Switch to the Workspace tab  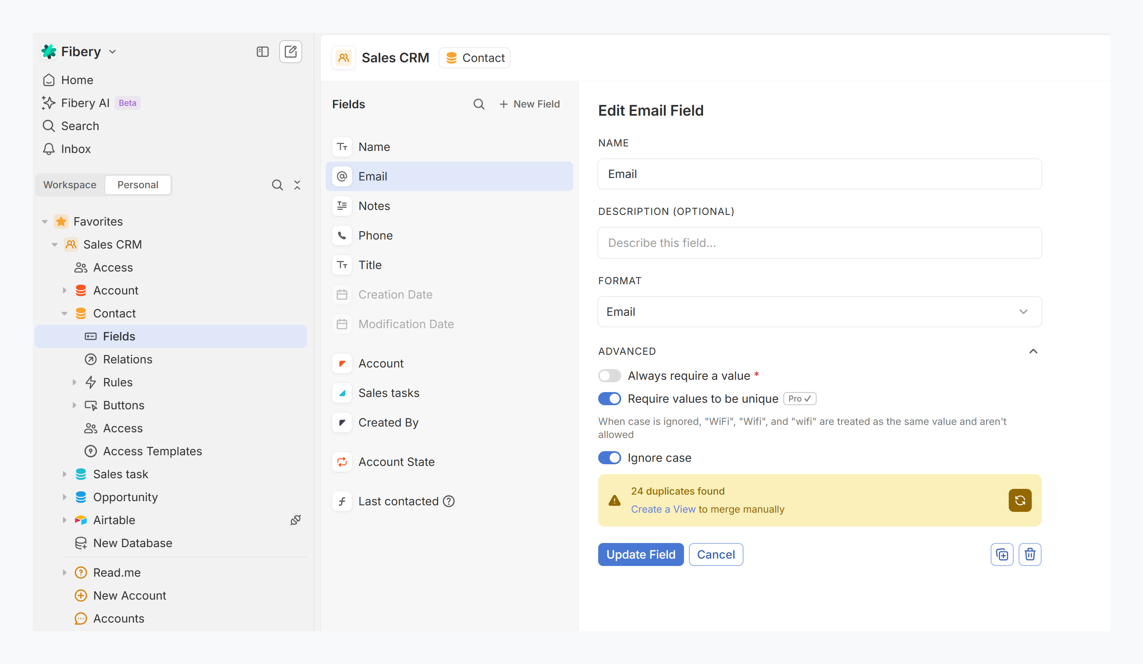coord(69,185)
